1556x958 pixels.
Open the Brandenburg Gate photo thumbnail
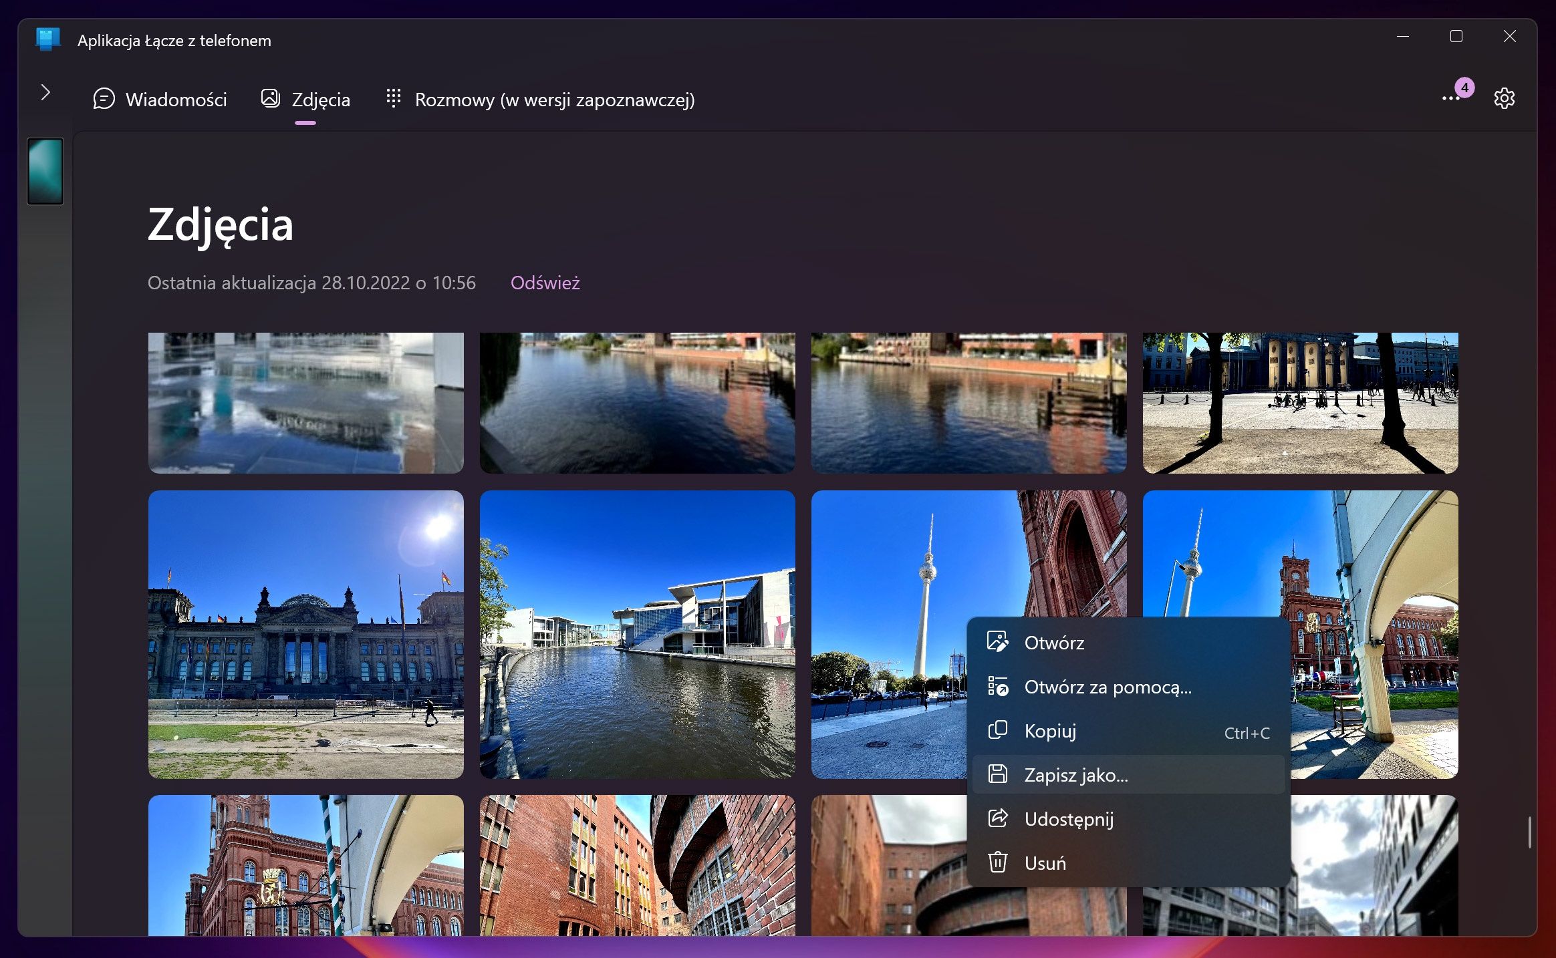pyautogui.click(x=1301, y=403)
